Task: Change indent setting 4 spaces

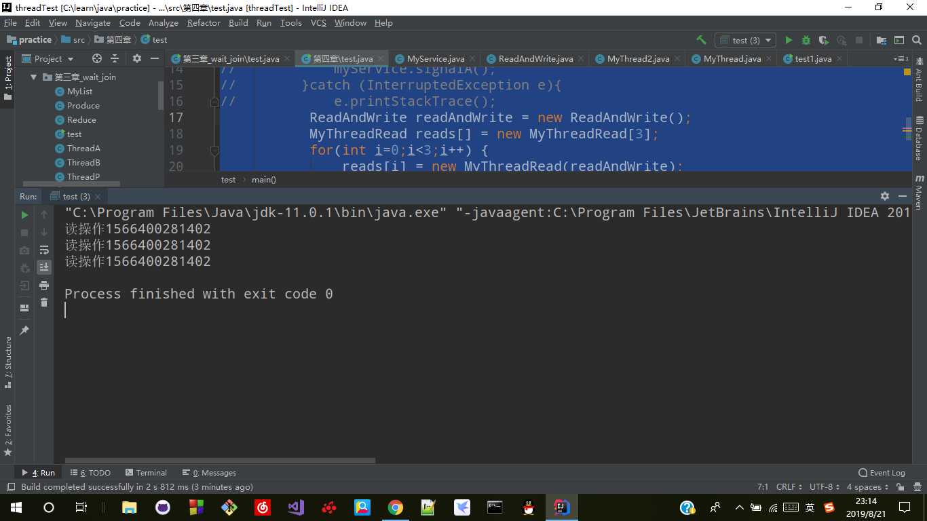Action: point(867,487)
